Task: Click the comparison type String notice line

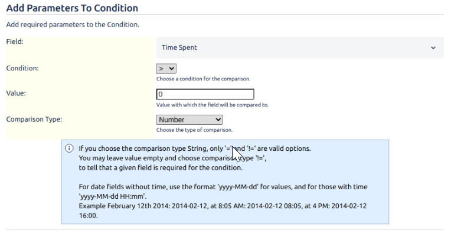Action: (x=195, y=148)
